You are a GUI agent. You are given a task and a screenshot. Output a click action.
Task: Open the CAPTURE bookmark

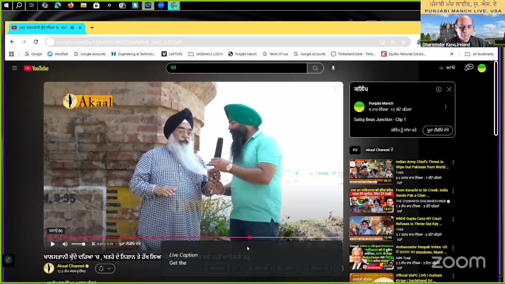[172, 54]
